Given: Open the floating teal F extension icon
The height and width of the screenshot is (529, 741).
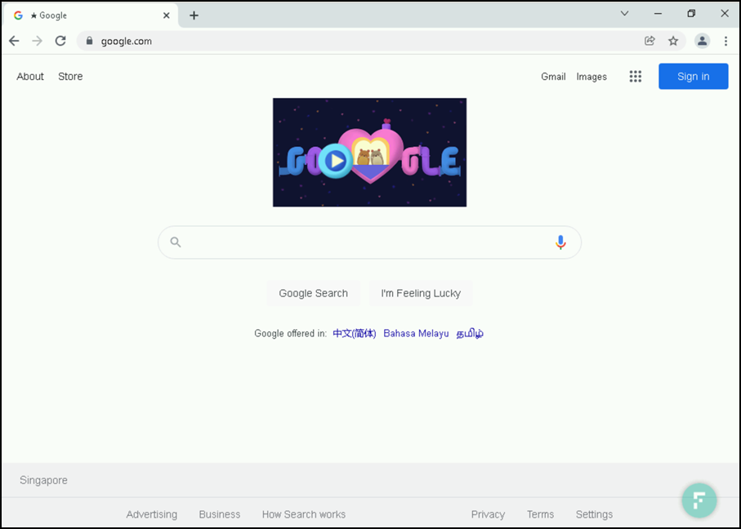Looking at the screenshot, I should tap(699, 500).
